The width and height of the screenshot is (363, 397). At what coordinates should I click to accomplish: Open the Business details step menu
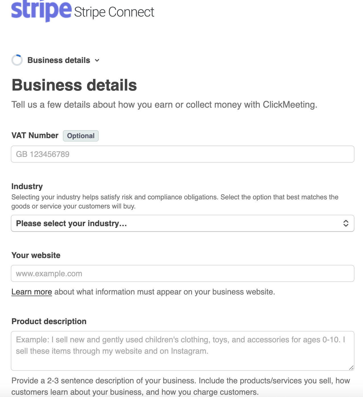59,60
